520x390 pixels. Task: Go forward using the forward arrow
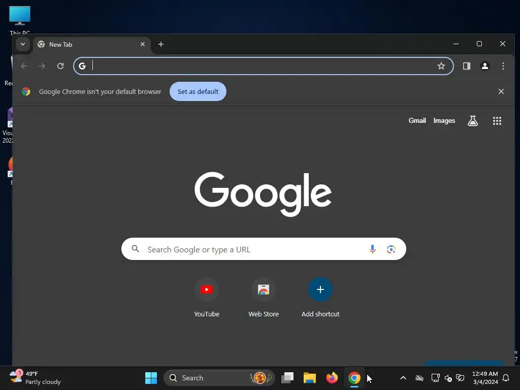[x=42, y=66]
